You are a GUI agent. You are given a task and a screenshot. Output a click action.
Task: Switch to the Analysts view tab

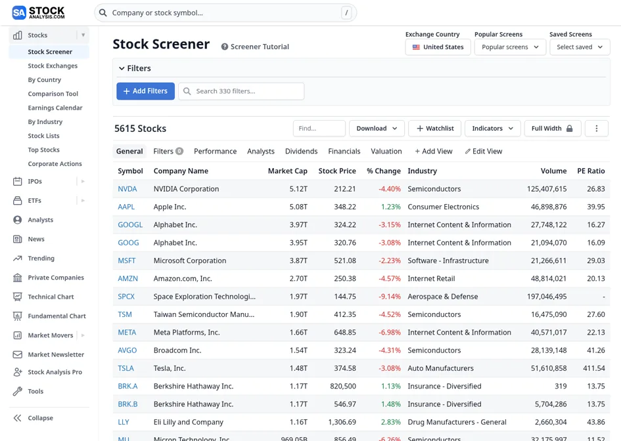point(261,151)
